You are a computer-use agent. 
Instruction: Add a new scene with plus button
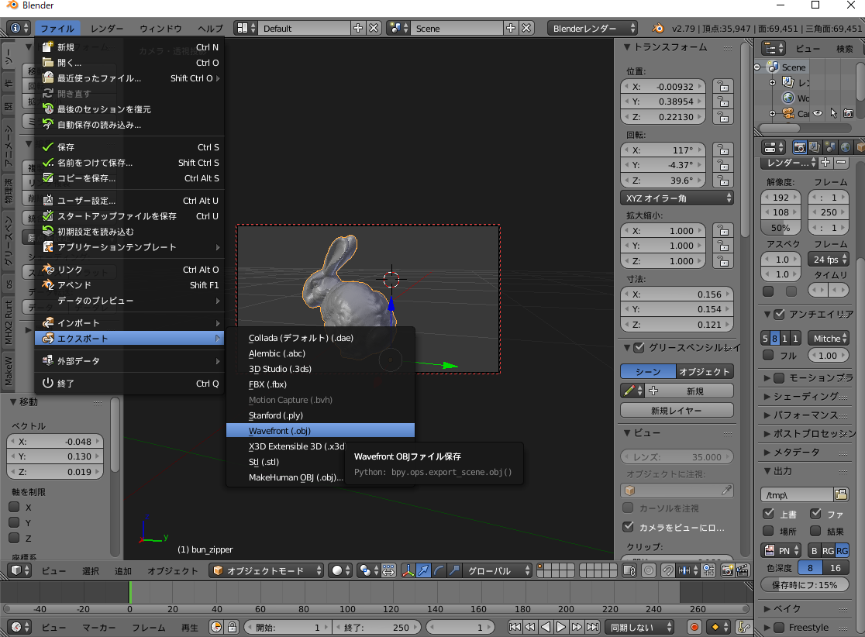coord(511,28)
